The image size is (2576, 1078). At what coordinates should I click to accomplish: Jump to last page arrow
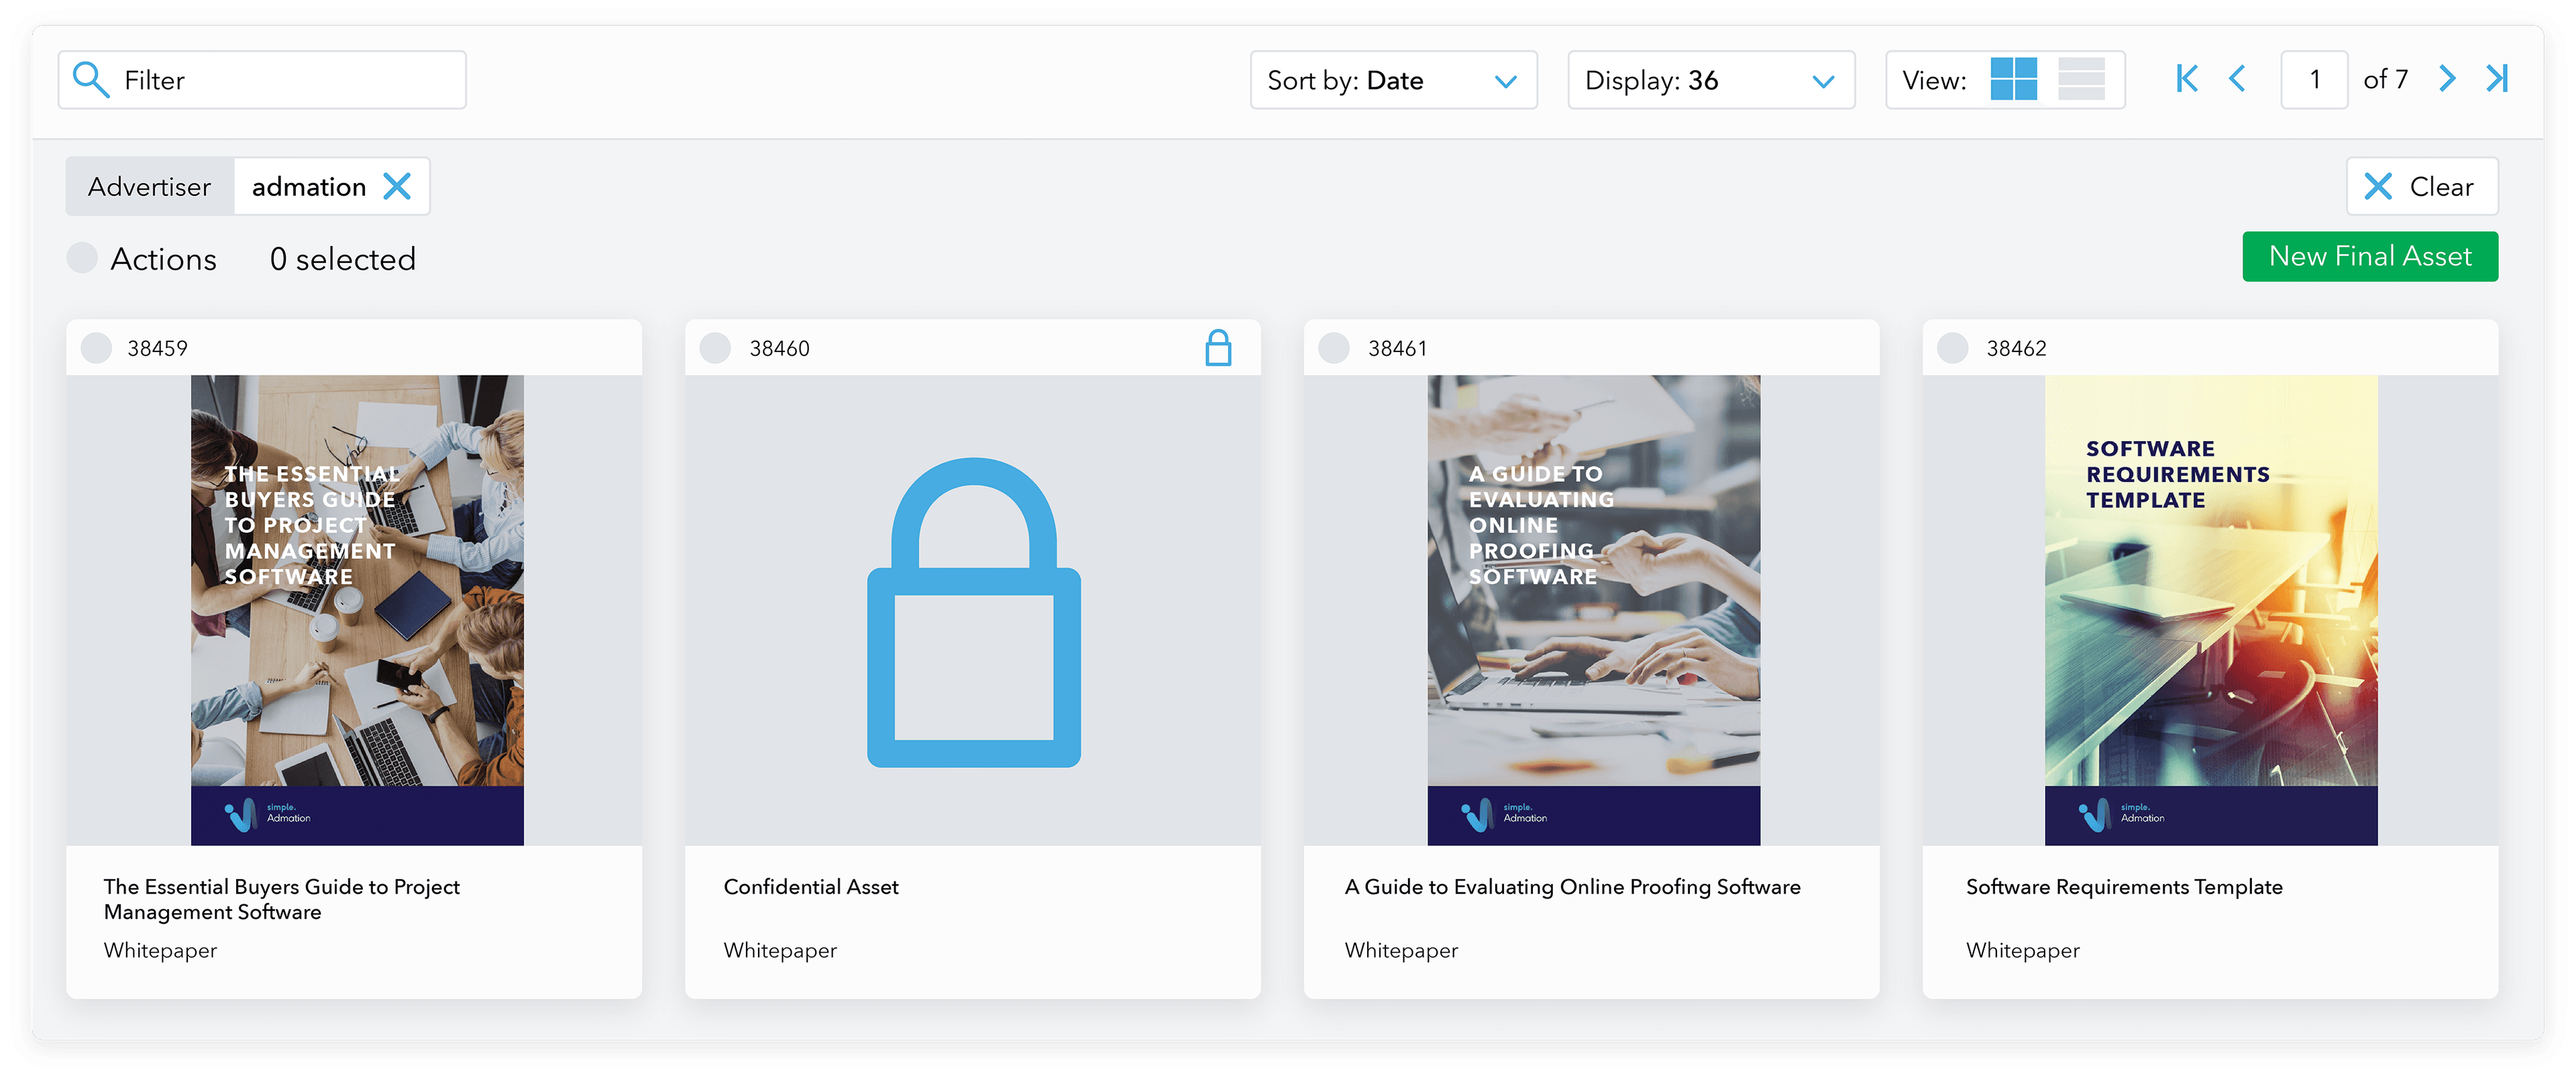[x=2497, y=80]
